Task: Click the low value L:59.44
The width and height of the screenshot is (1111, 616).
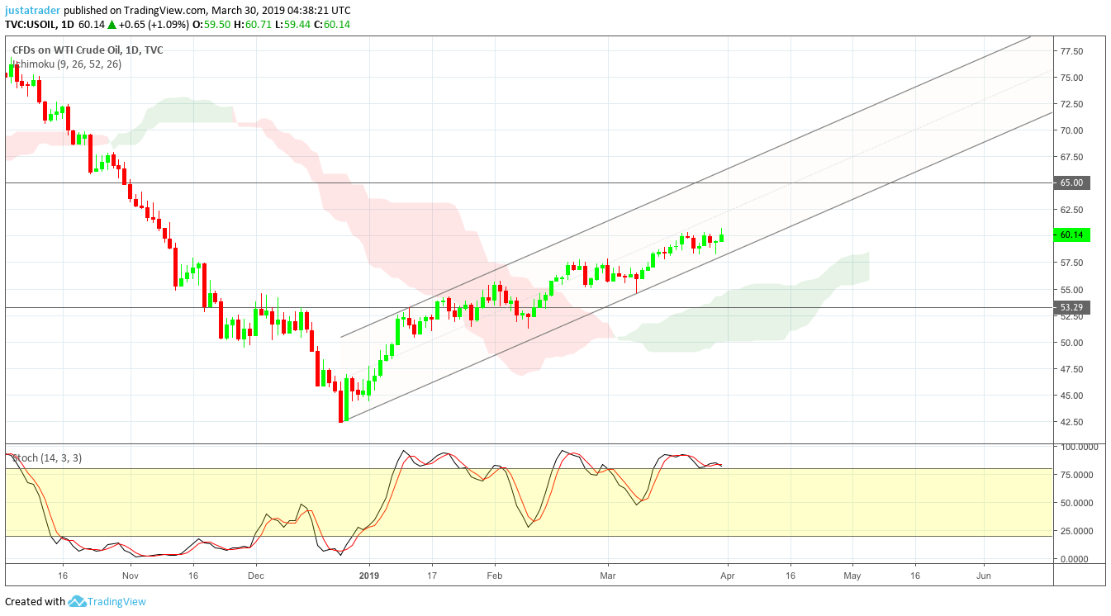Action: click(x=294, y=25)
